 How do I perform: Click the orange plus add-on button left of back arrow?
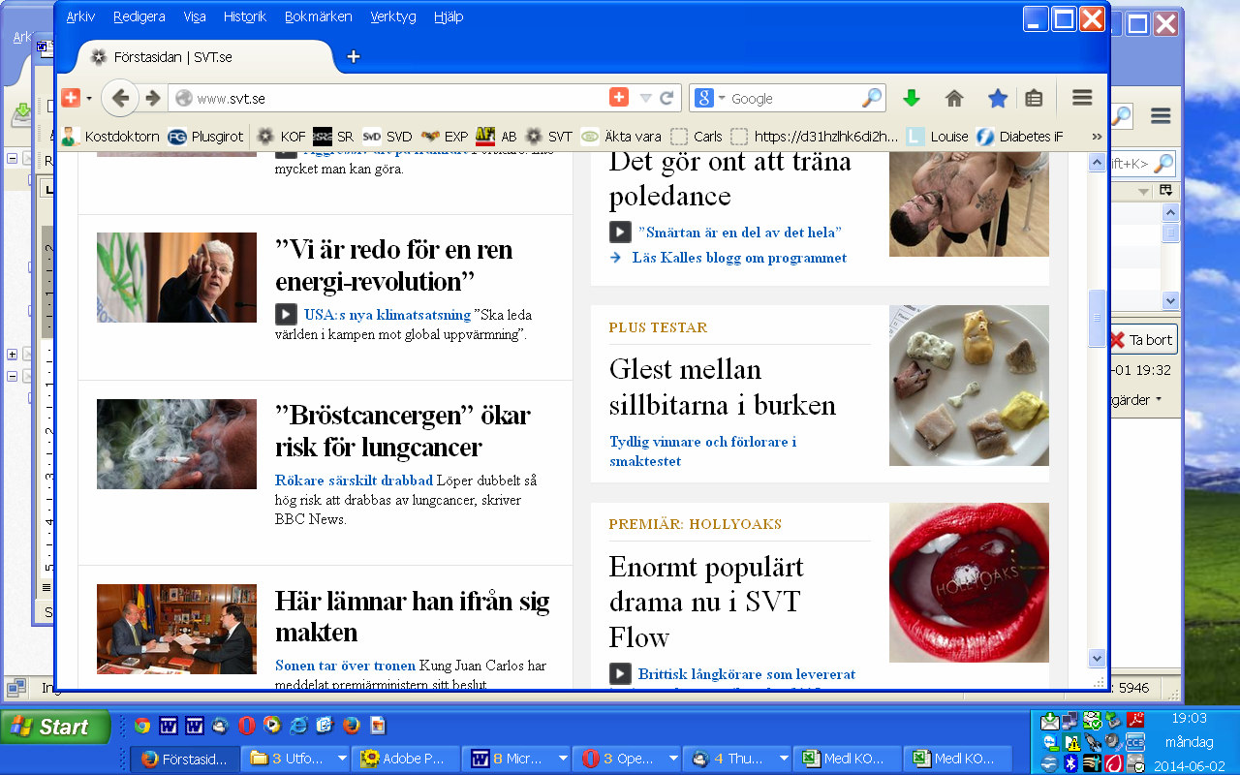click(x=71, y=98)
